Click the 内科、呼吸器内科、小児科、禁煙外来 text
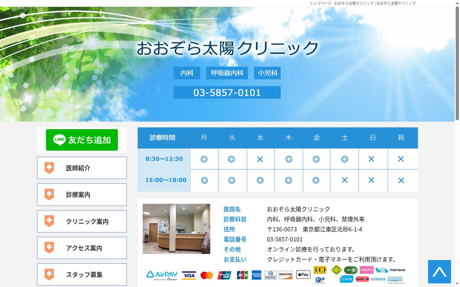 (x=316, y=219)
